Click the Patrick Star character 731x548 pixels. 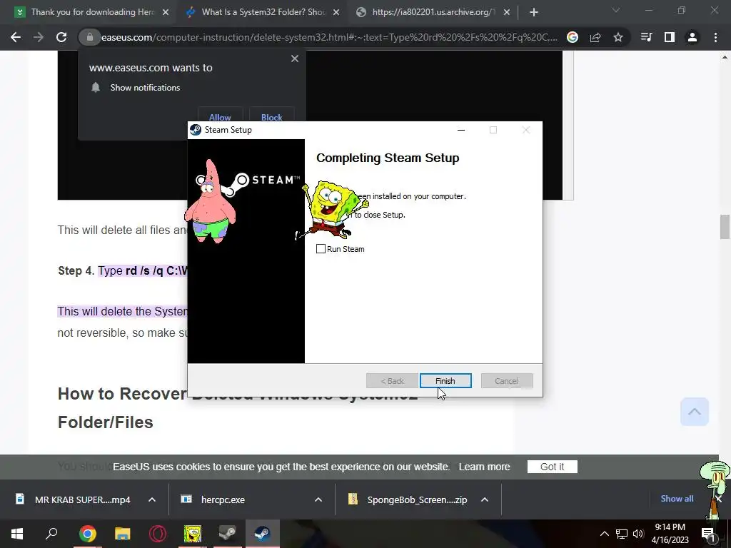pos(211,201)
